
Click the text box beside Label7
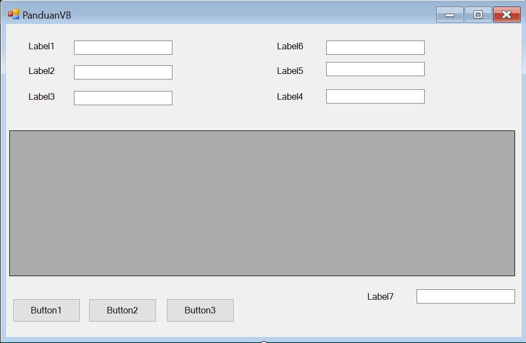click(465, 296)
